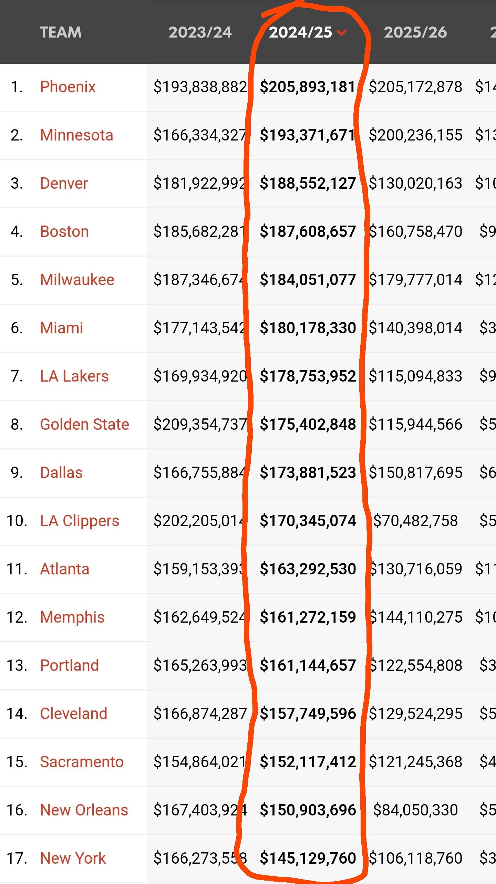Go to the Atlanta team page
Viewport: 496px width, 884px height.
click(64, 569)
